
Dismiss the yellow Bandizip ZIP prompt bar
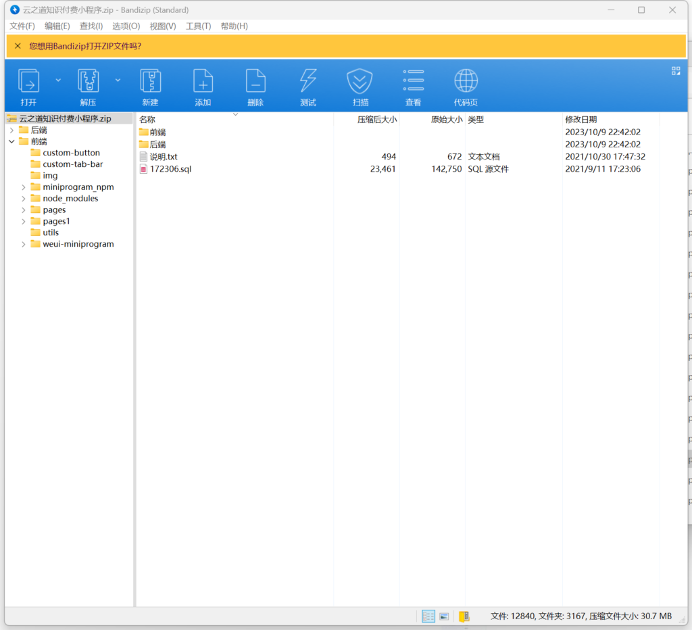18,46
